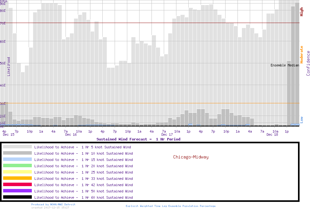Select the green 20 knot legend swatch

pos(17,166)
